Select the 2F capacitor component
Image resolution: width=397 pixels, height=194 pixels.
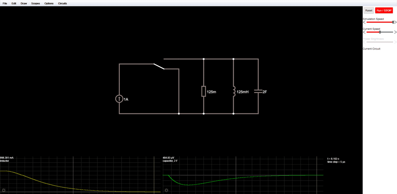(x=258, y=91)
